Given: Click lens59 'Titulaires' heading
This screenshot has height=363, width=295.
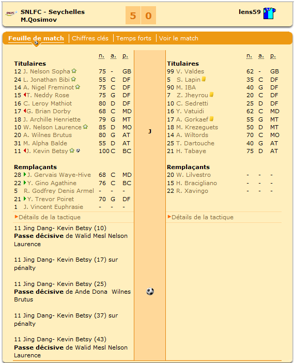Looking at the screenshot, I should [183, 64].
